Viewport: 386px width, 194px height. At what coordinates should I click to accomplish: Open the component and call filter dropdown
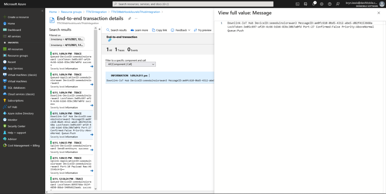(131, 64)
